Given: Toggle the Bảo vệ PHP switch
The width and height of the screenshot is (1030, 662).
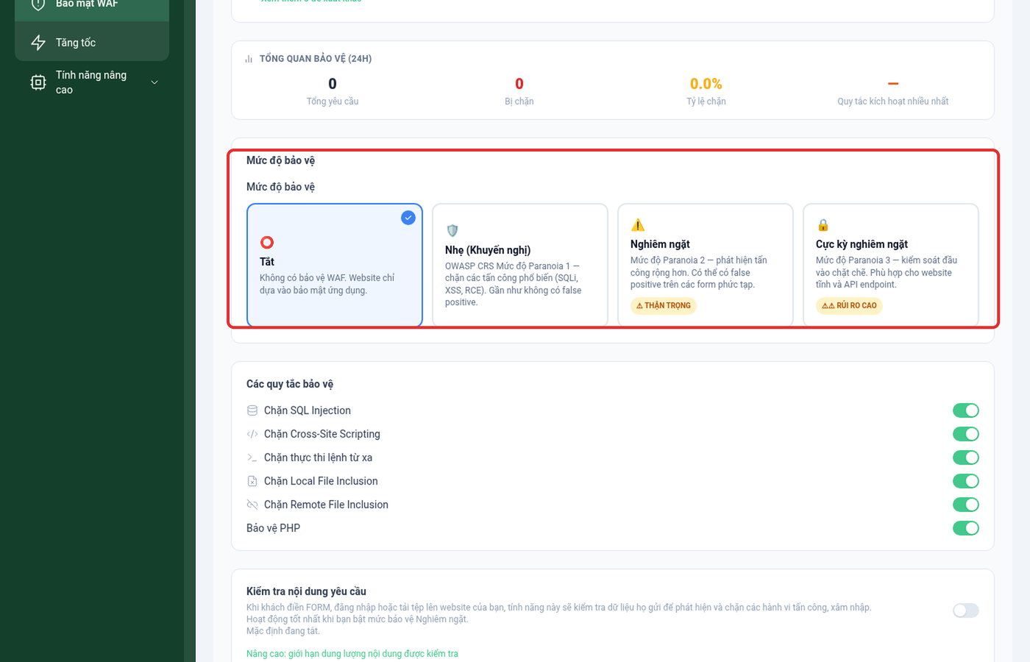Looking at the screenshot, I should [x=966, y=528].
